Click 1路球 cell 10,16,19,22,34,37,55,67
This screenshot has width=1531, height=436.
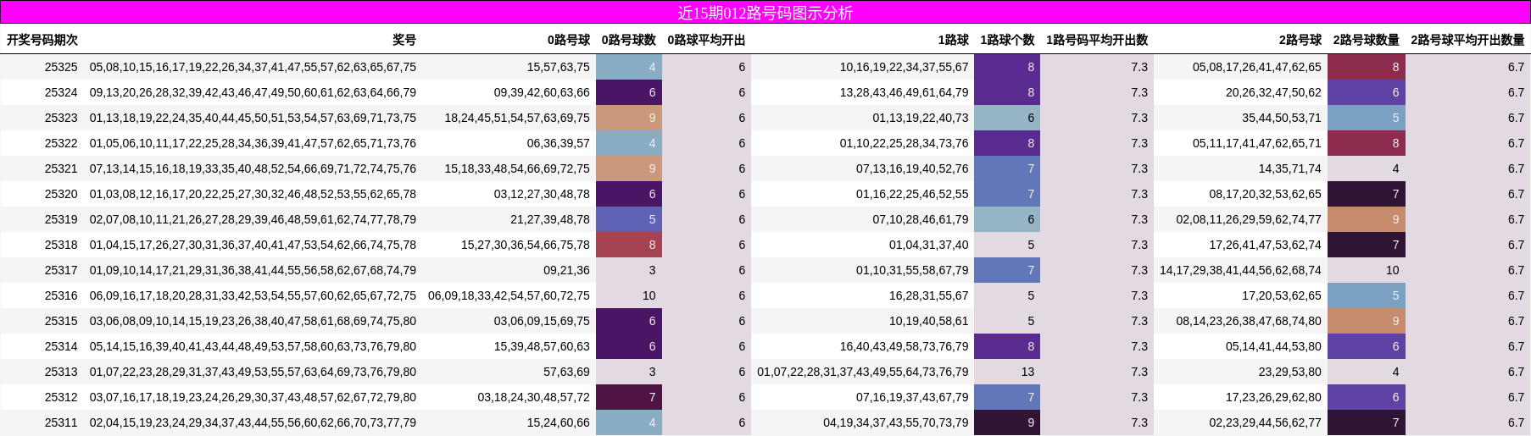[x=904, y=67]
